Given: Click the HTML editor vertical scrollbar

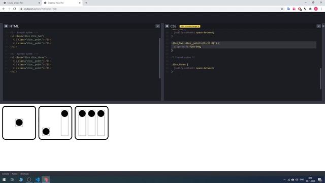Looking at the screenshot, I should point(160,58).
